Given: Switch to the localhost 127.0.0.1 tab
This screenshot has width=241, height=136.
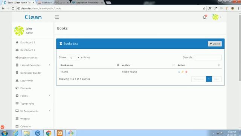Looking at the screenshot, I should pos(53,3).
